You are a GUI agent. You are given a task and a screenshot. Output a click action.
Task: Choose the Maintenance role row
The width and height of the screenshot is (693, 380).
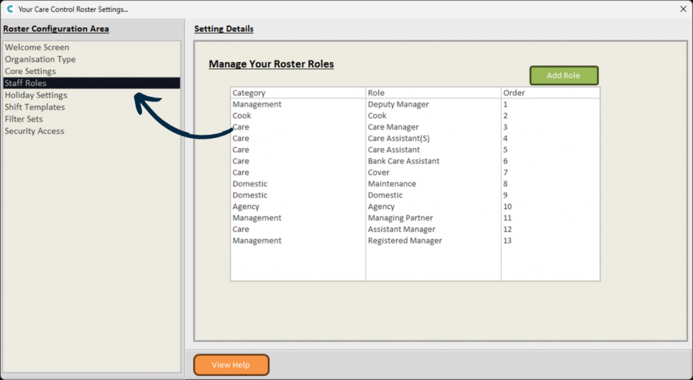pos(415,184)
